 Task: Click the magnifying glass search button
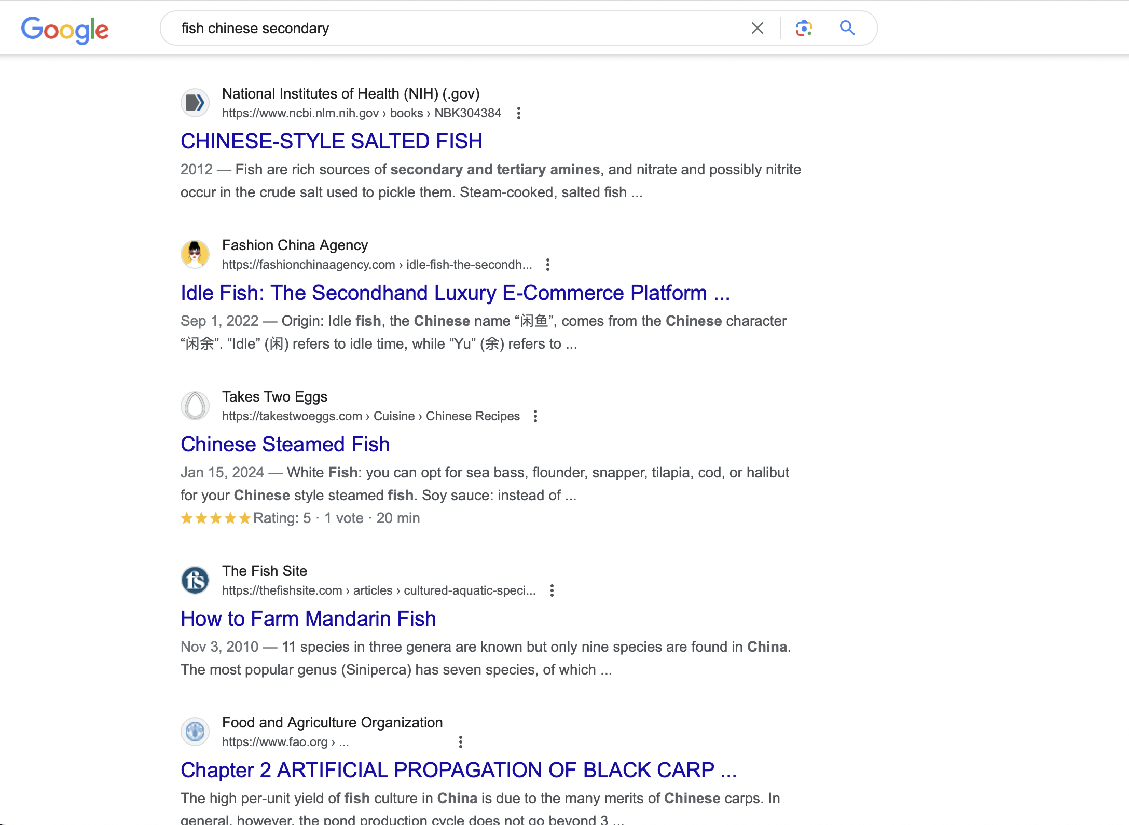[847, 28]
